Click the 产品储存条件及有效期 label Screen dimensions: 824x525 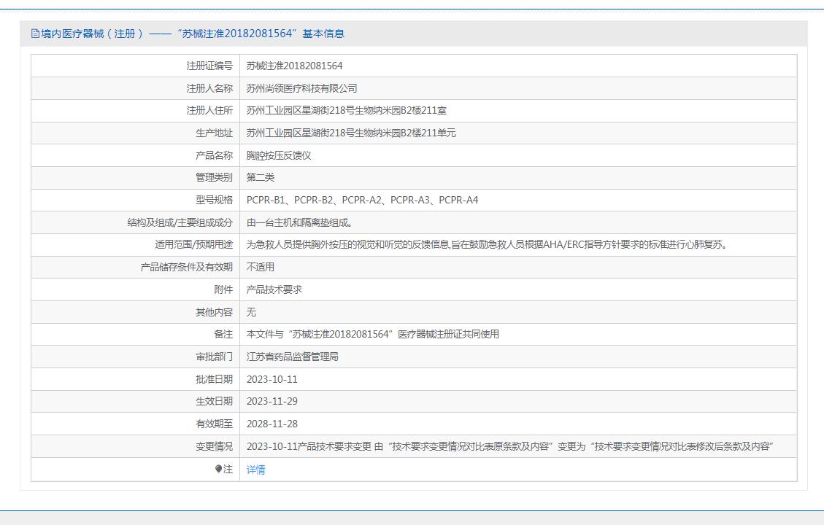[x=186, y=267]
